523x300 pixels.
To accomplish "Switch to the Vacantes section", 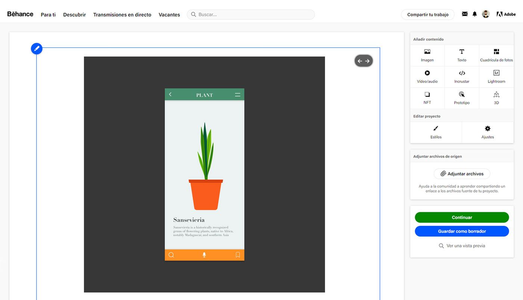I will point(169,15).
